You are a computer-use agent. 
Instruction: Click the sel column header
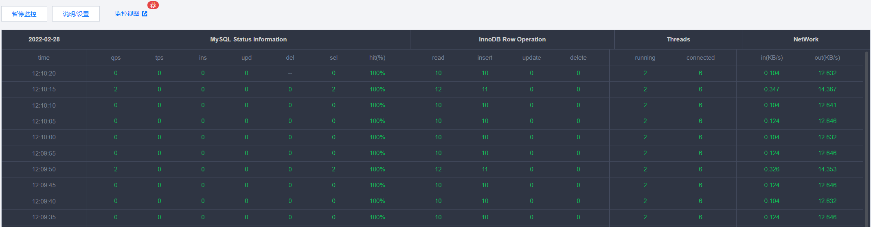coord(333,58)
